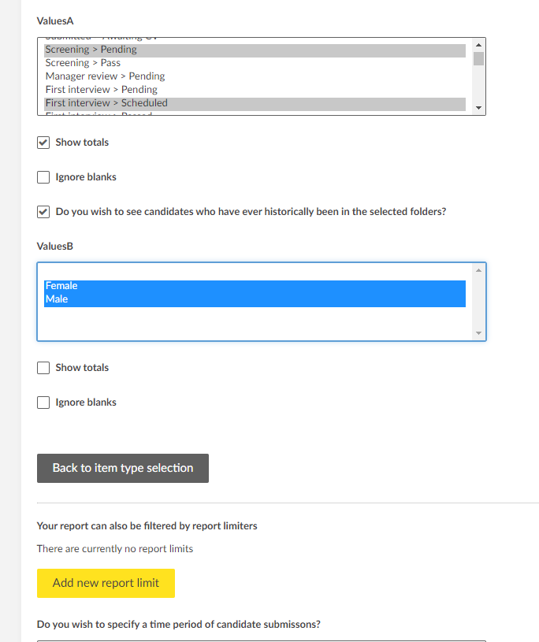Select partially visible 'First interview > Passed' option
Screen dimensions: 539x642
[x=99, y=114]
